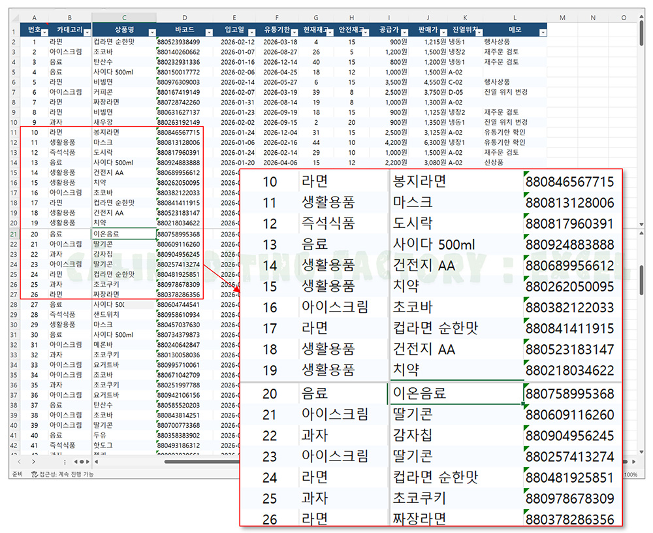
Task: Open the 바코드 column filter dropdown
Action: click(x=209, y=31)
